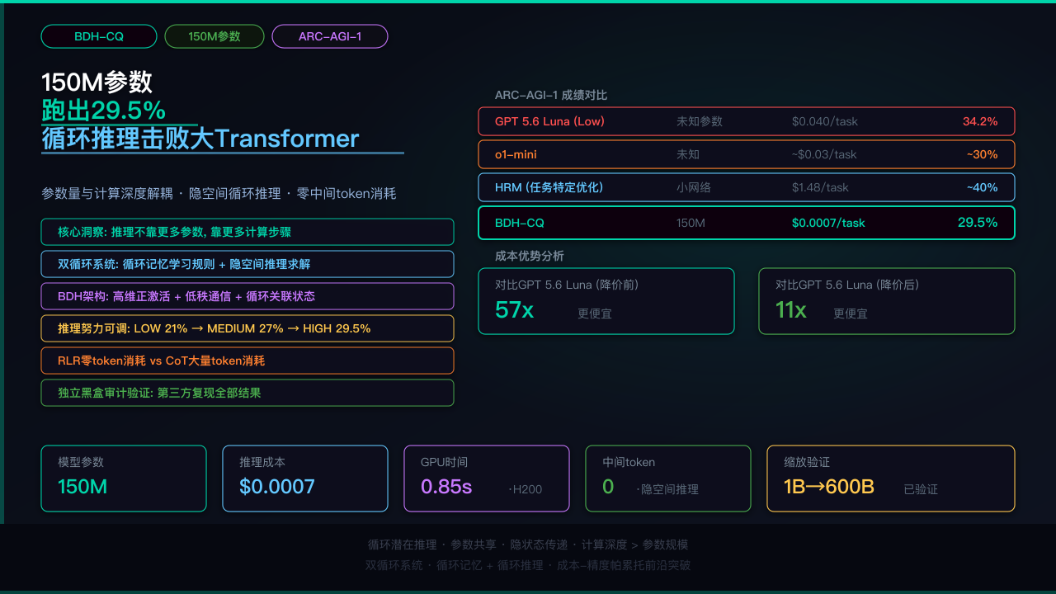Click the 150M value under 模型参数
Screen dimensions: 1056x594
[x=82, y=487]
